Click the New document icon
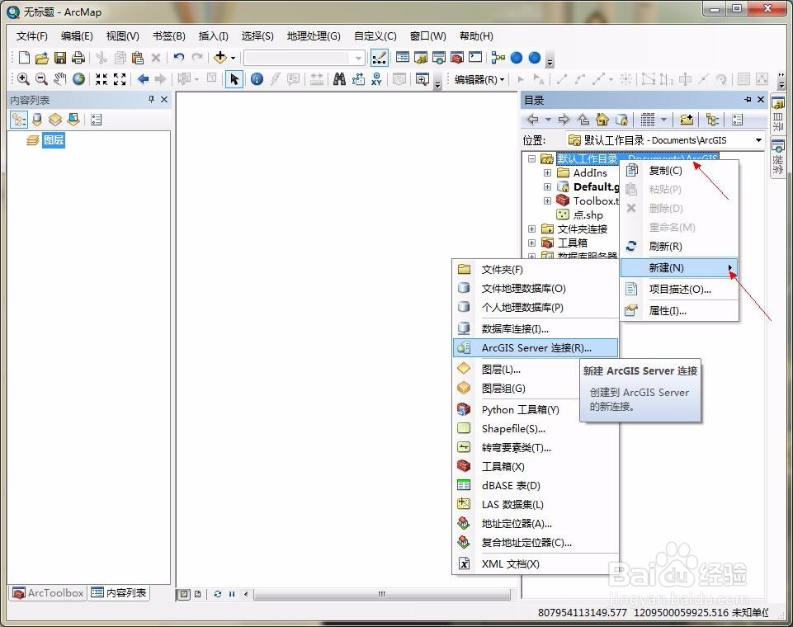Screen dimensions: 793x627 tap(24, 58)
